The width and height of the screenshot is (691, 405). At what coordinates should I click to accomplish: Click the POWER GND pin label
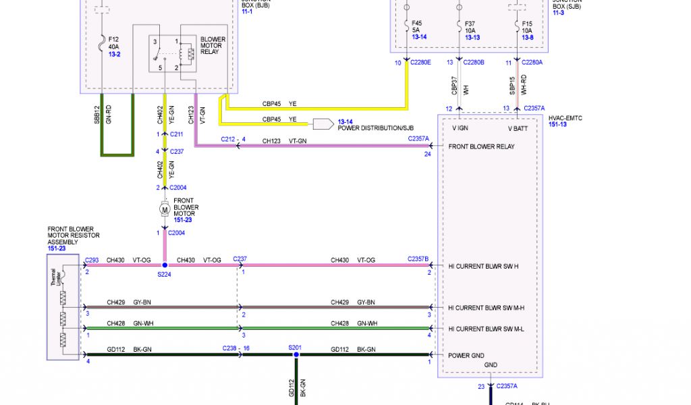466,355
